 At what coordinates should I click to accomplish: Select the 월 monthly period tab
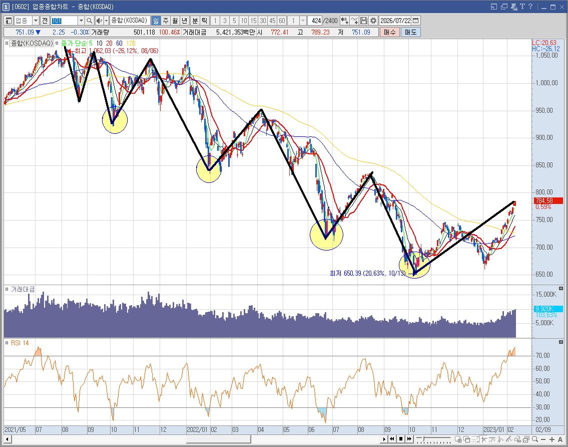[x=175, y=21]
